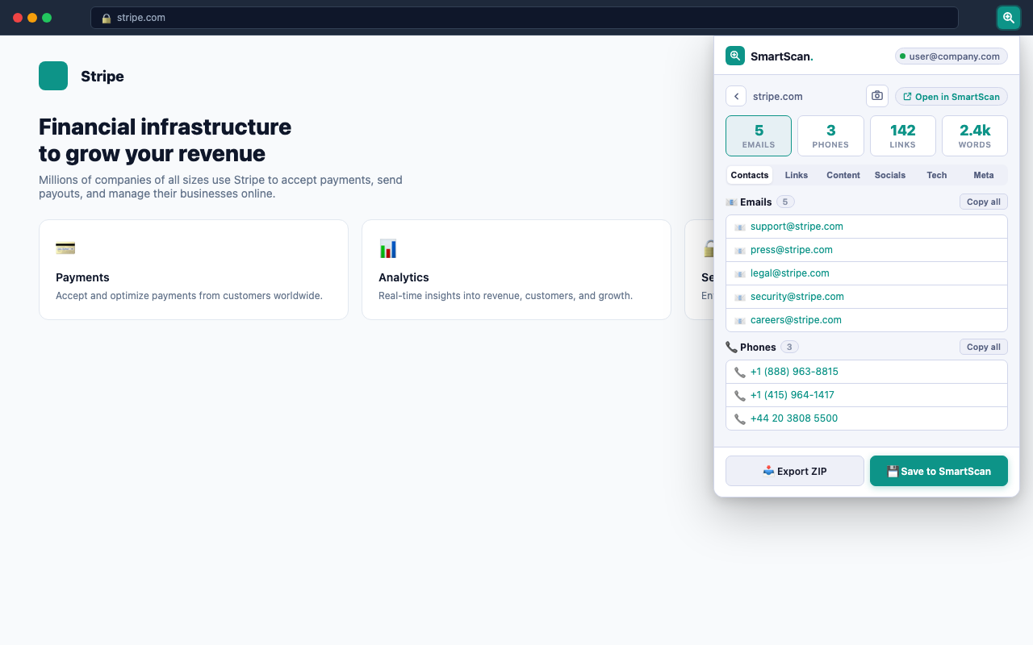Click the stripe.com domain label in popup
This screenshot has height=645, width=1033.
point(778,97)
